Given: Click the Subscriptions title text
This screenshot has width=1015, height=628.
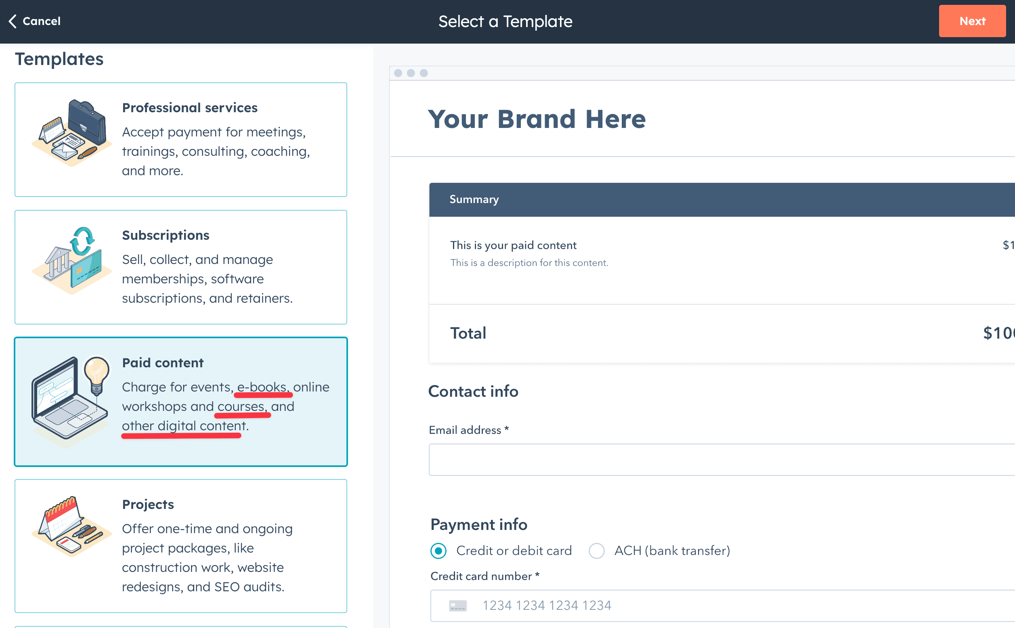Looking at the screenshot, I should click(166, 235).
